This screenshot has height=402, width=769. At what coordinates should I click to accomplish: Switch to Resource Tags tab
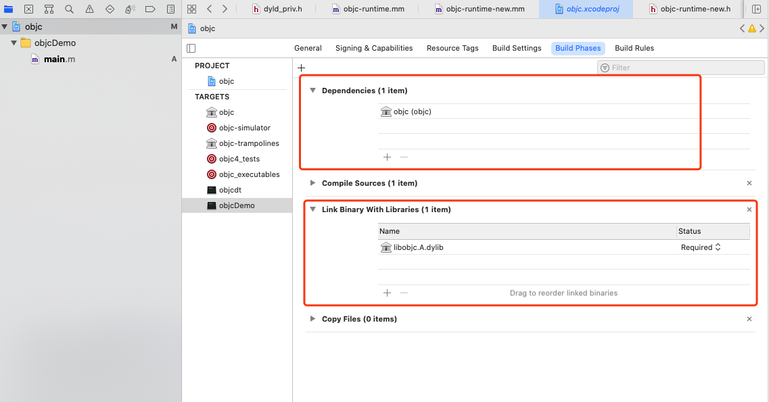click(x=452, y=48)
